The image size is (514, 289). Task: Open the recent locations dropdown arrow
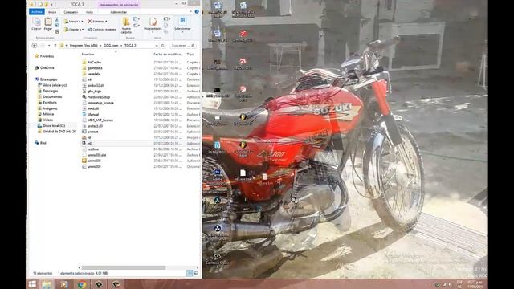click(x=49, y=45)
